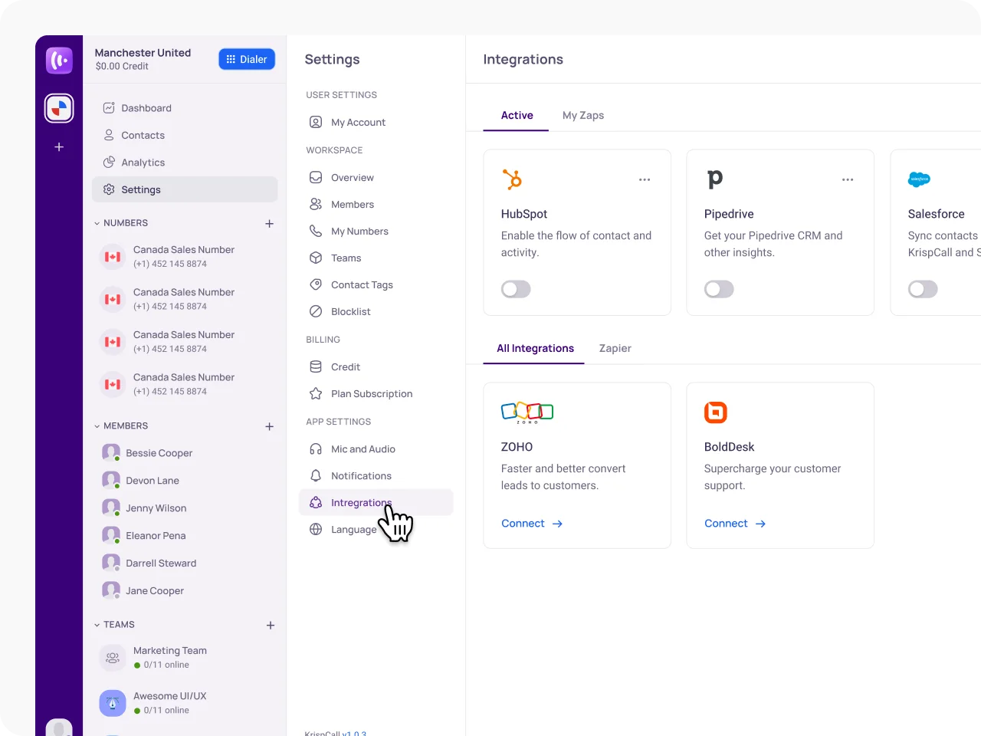Enable the Pipedrive integration toggle
The height and width of the screenshot is (736, 981).
(719, 289)
